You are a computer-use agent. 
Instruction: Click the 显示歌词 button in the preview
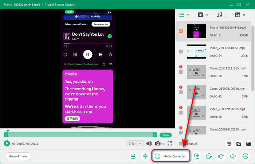[72, 118]
